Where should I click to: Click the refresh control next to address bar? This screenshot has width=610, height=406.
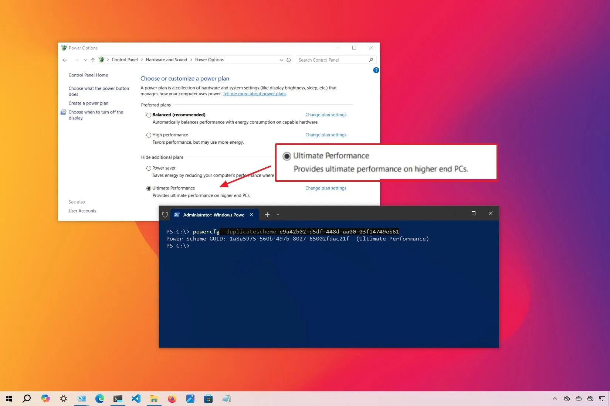pos(289,60)
